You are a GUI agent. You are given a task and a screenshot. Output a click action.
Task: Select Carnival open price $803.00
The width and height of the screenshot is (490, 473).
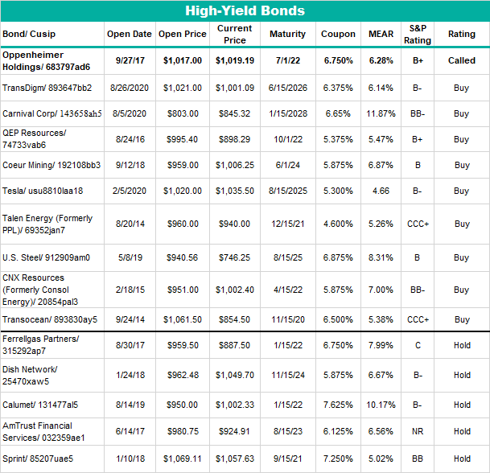(183, 113)
